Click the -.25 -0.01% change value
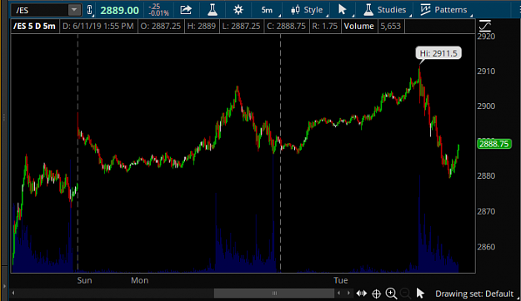Viewport: 521px width, 301px height. (159, 10)
